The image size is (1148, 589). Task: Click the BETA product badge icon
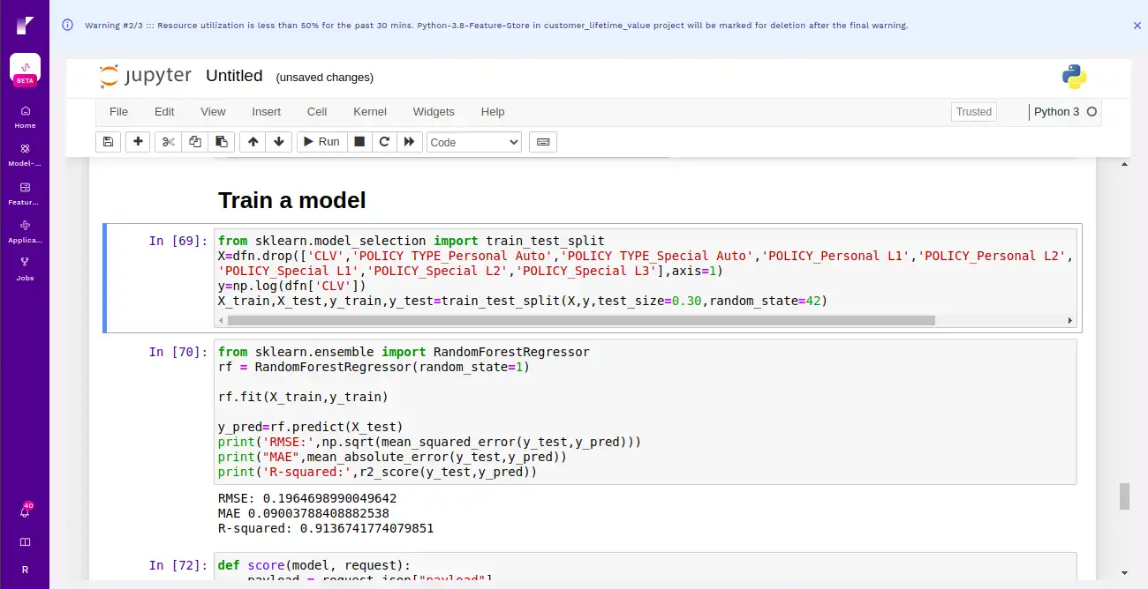(x=25, y=70)
